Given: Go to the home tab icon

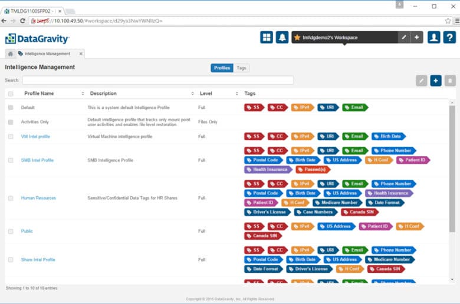Looking at the screenshot, I should pos(10,54).
